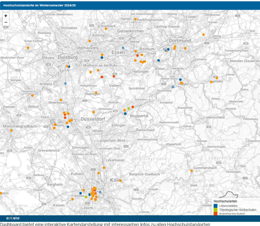
Task: Click the orange marker below Gladbeck
Action: (x=106, y=29)
